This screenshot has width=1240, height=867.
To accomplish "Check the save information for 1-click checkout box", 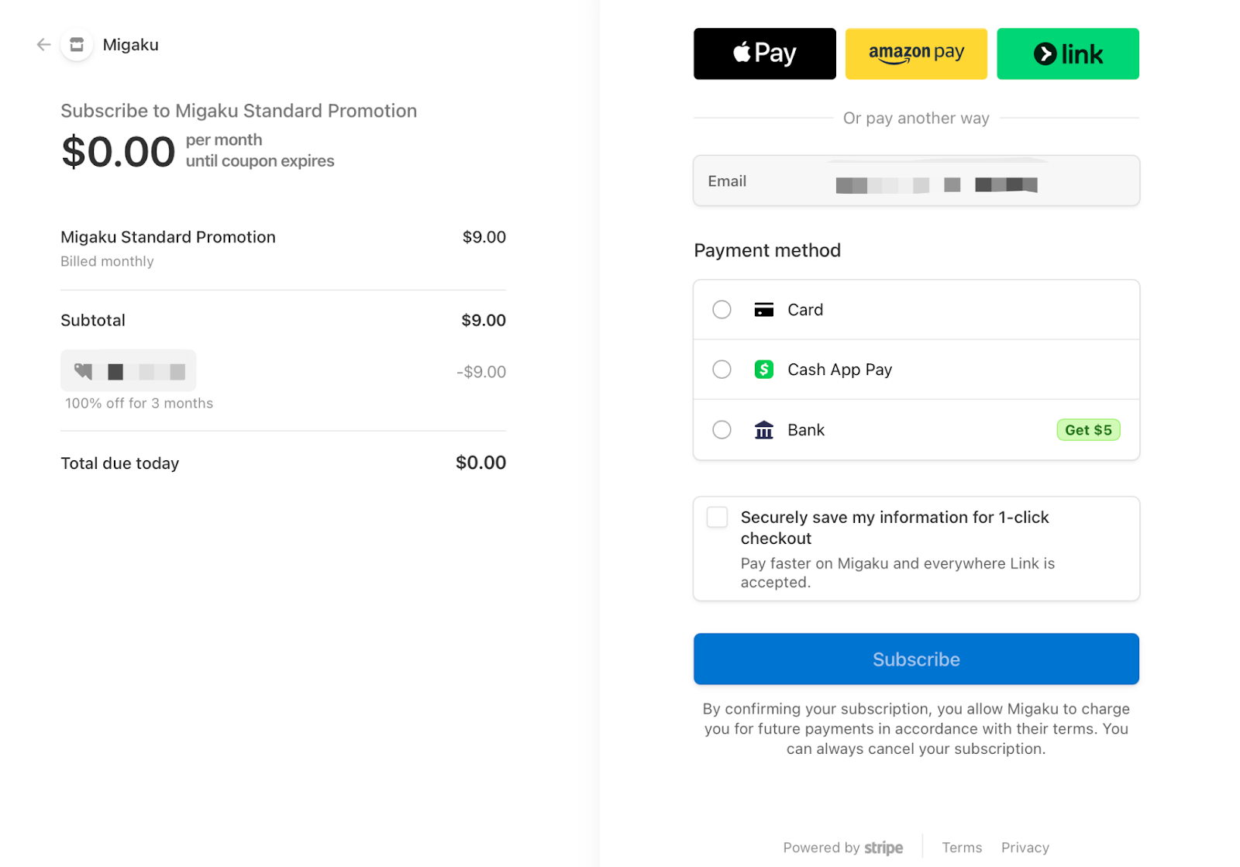I will (717, 517).
